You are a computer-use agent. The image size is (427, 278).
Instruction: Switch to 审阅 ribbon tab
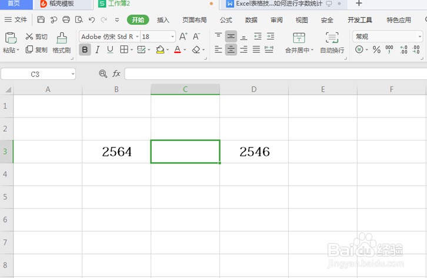pos(276,20)
